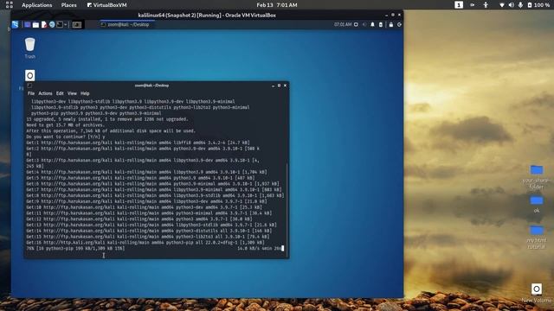
Task: Launch the terminal emulator icon in Kali panel
Action: 60,24
